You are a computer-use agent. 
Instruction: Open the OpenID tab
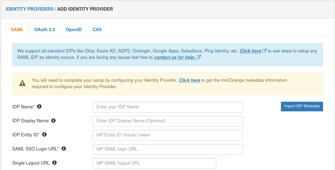[74, 30]
